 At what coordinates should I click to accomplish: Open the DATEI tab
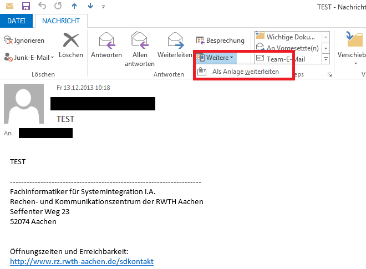tap(16, 21)
